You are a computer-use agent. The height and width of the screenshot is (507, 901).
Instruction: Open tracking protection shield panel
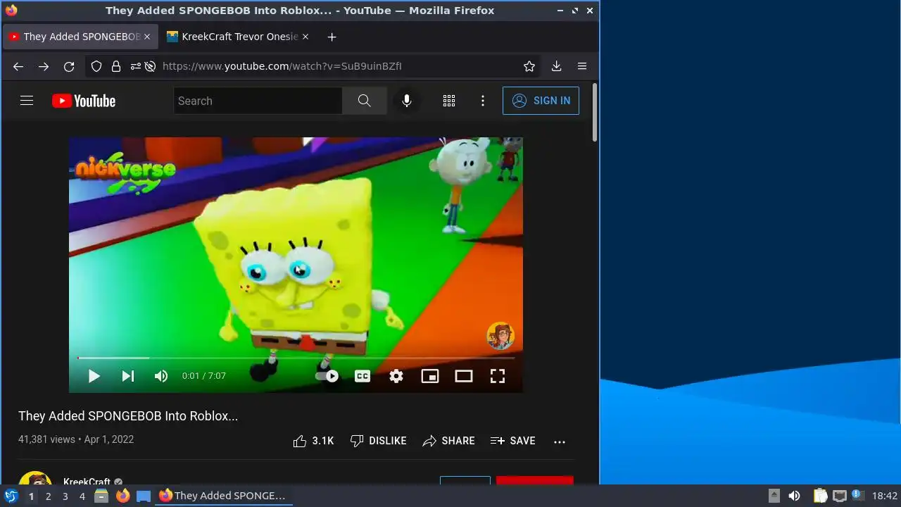[x=96, y=66]
